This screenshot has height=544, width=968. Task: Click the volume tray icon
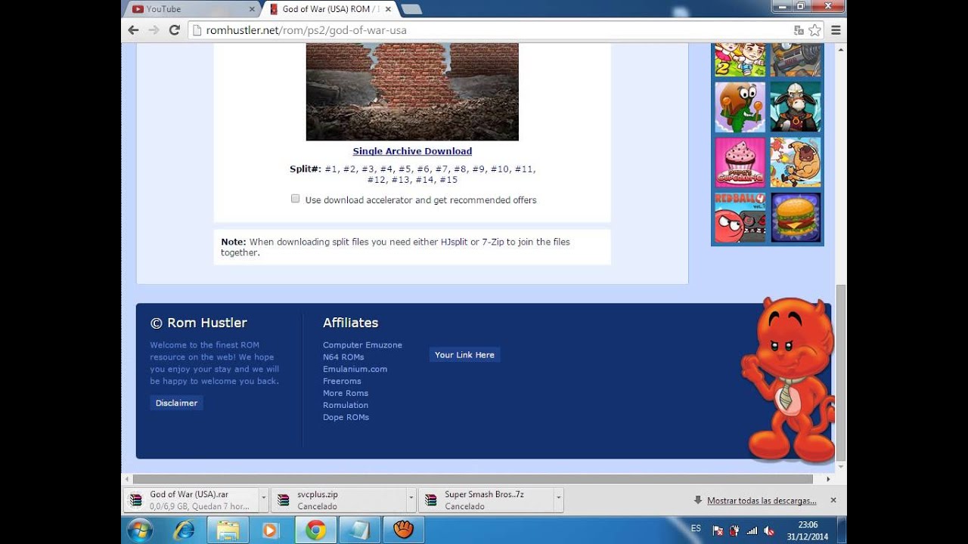coord(769,531)
